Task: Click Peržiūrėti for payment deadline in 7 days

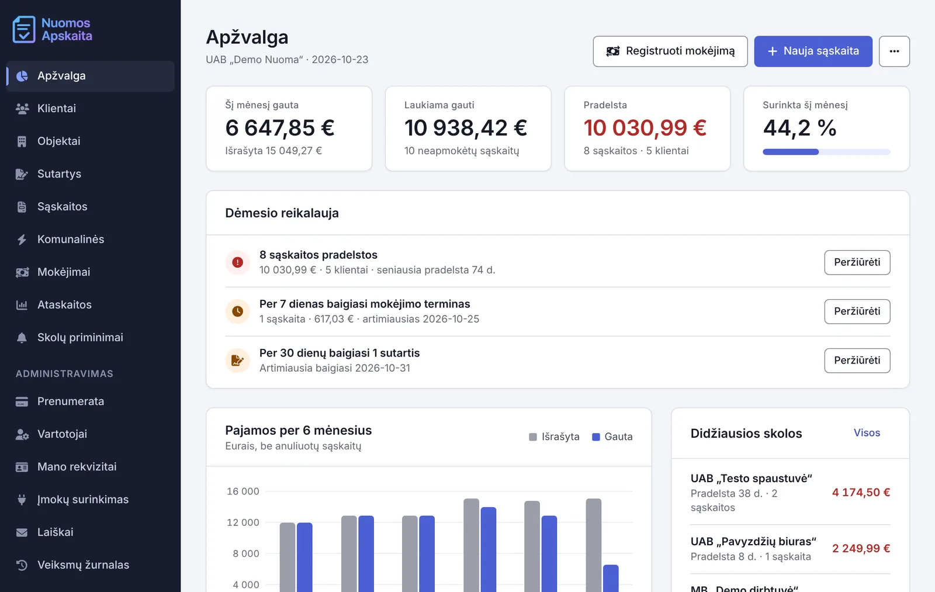Action: point(857,311)
